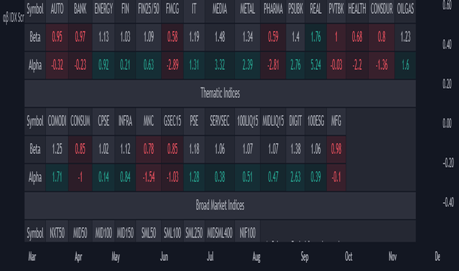Click the AUTO symbol header cell
Image resolution: width=459 pixels, height=271 pixels.
[x=57, y=10]
